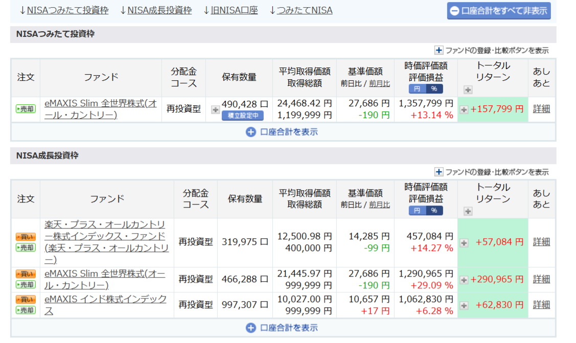The height and width of the screenshot is (343, 576).
Task: Select the +6.28 % gain value
Action: point(434,311)
